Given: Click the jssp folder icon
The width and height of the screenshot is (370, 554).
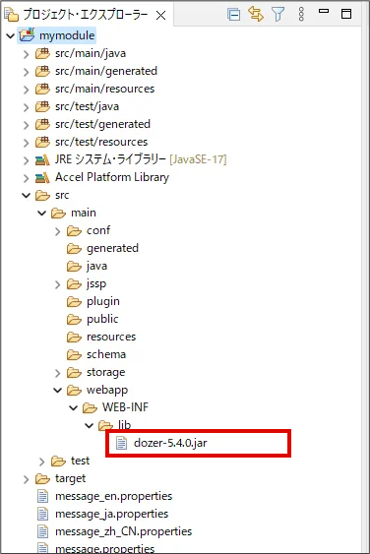Looking at the screenshot, I should pyautogui.click(x=74, y=283).
